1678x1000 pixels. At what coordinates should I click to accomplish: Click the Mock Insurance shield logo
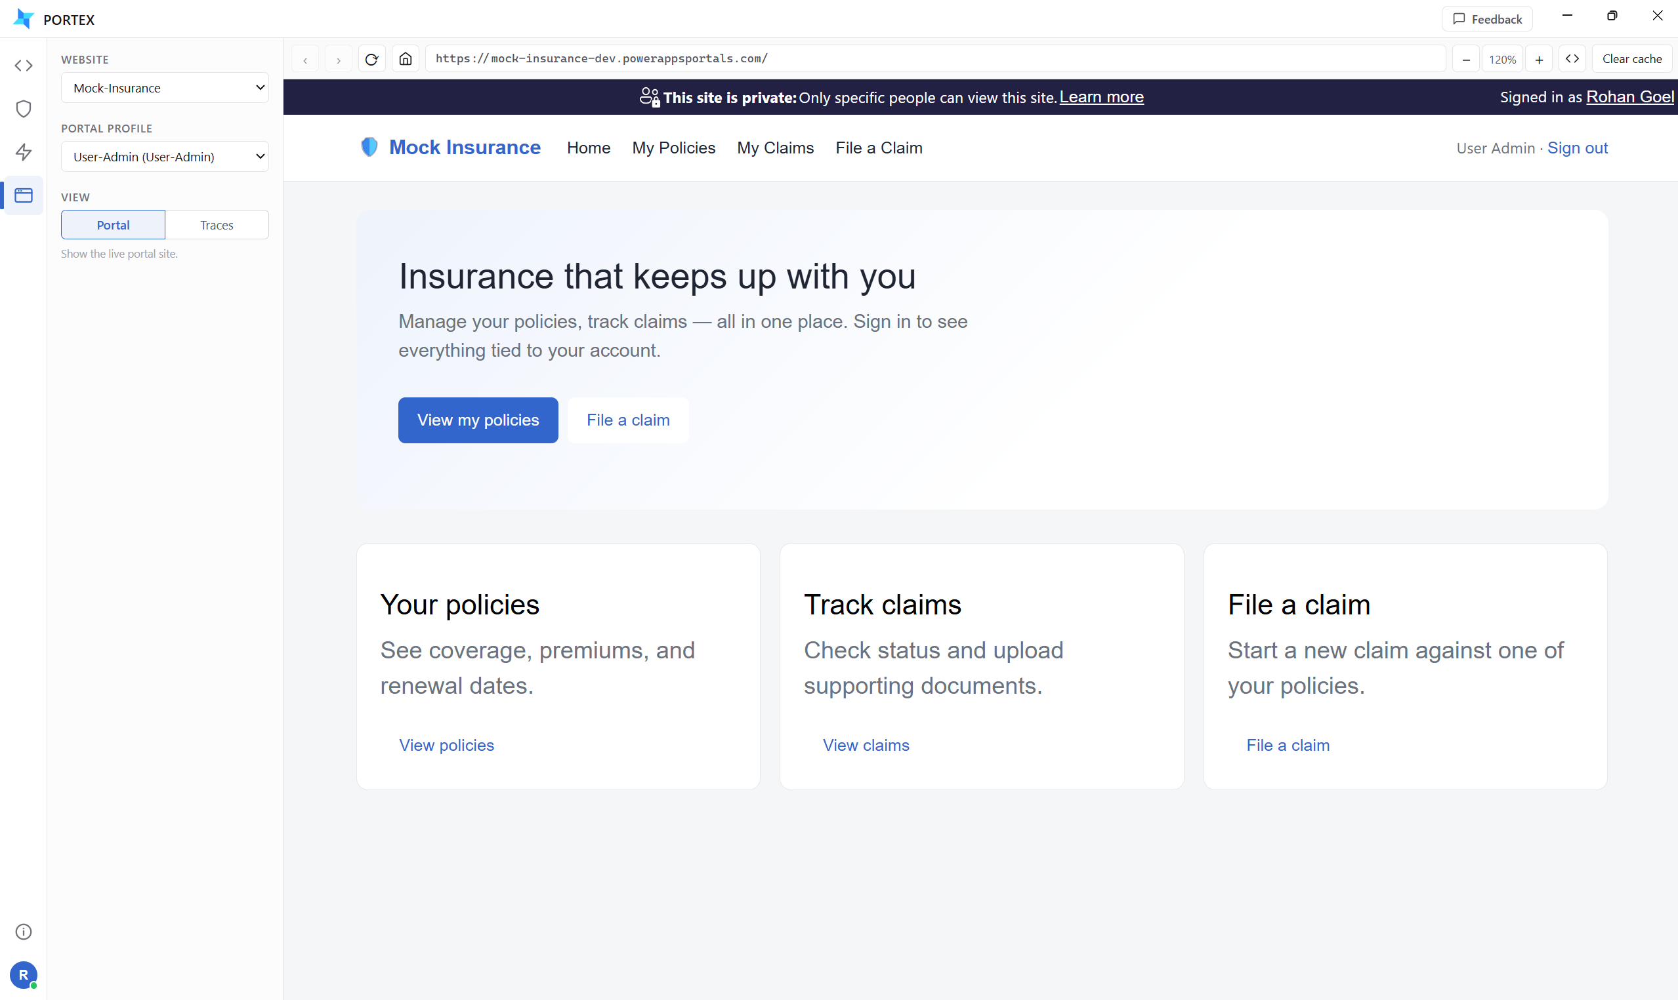(369, 147)
